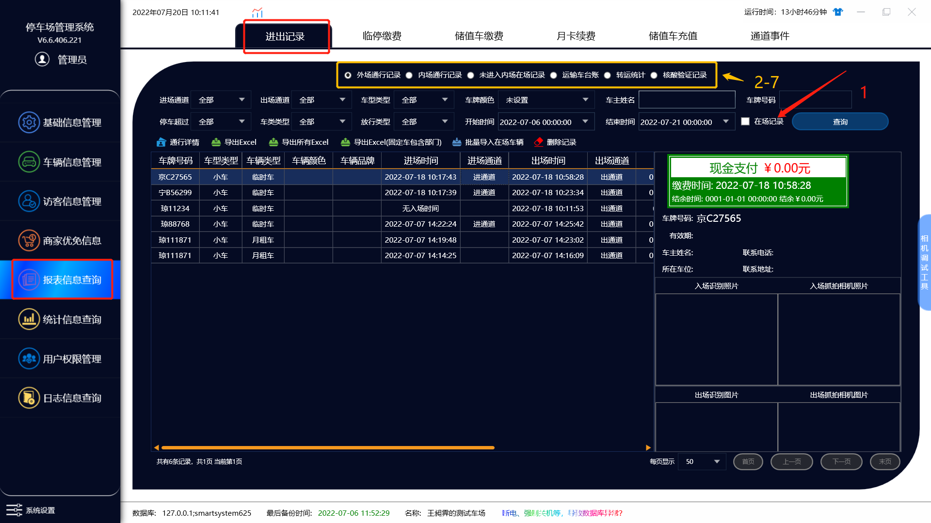Click 导出所有Excel toolbar icon
Screen dimensions: 931x523
pos(273,142)
